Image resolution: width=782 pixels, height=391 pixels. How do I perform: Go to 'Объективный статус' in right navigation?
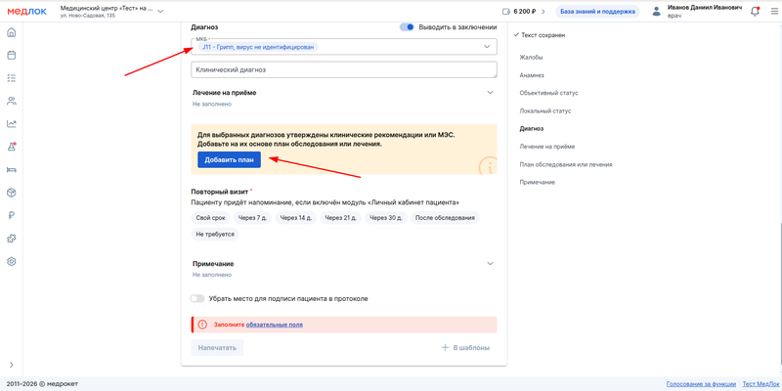(x=548, y=93)
